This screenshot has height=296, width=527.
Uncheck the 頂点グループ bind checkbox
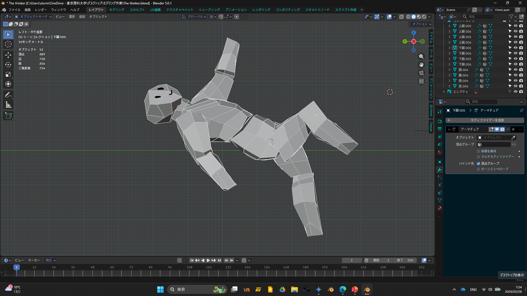point(478,164)
